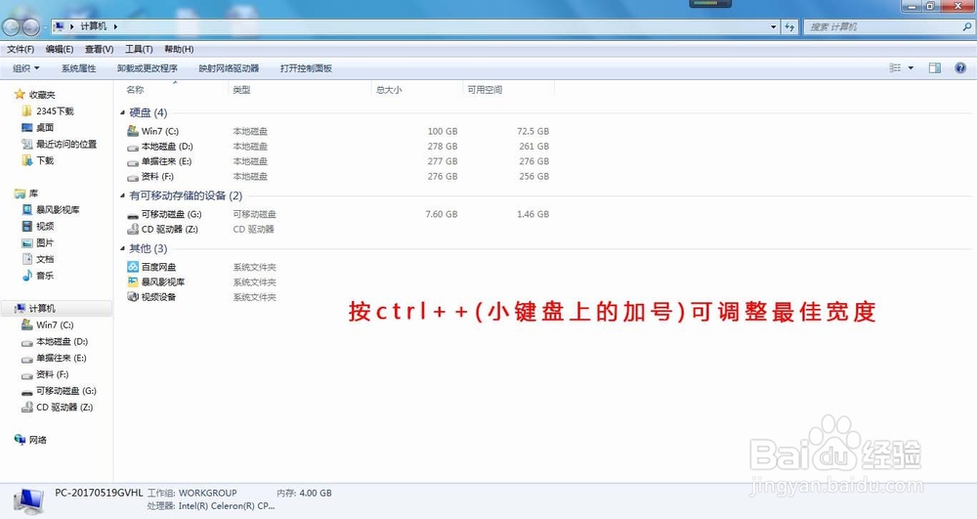Screen dimensions: 977x519
Task: Click the 视频设备 icon
Action: point(133,296)
